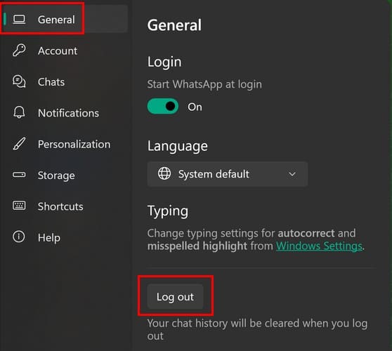Click the paintbrush icon beside Personalization
Screen dimensions: 392x351
point(19,144)
